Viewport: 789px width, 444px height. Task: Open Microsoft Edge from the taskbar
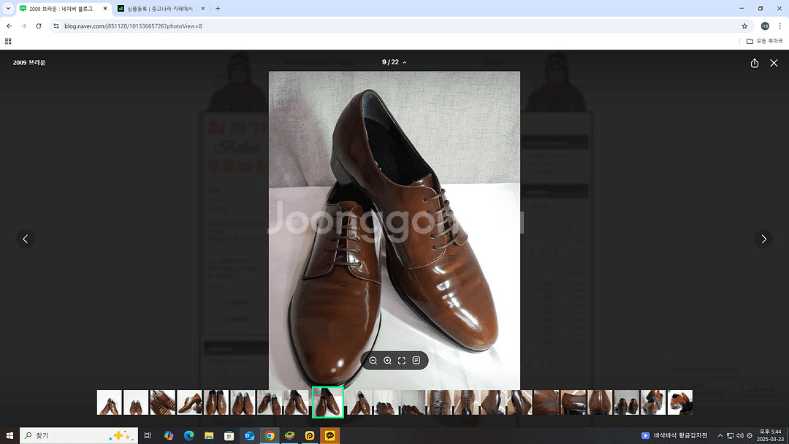188,435
